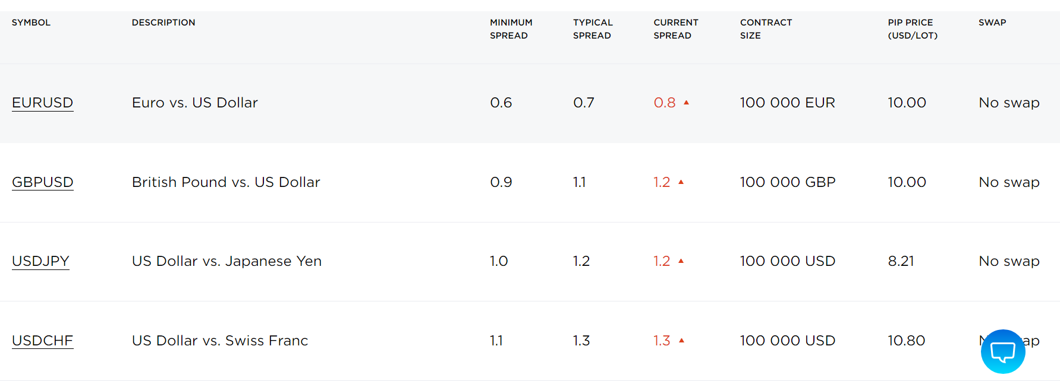Open the live chat bubble icon
Viewport: 1060px width, 381px height.
pyautogui.click(x=1003, y=351)
